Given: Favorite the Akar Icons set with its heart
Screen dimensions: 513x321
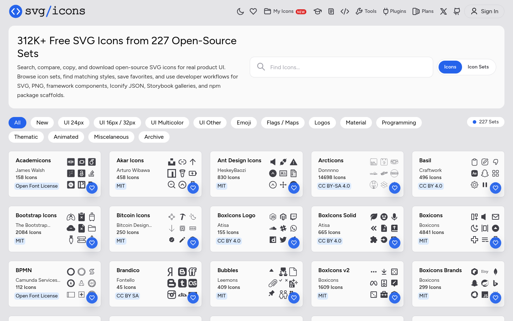Looking at the screenshot, I should (x=193, y=188).
